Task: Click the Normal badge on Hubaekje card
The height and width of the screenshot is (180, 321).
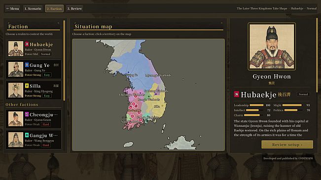Action: click(x=45, y=54)
